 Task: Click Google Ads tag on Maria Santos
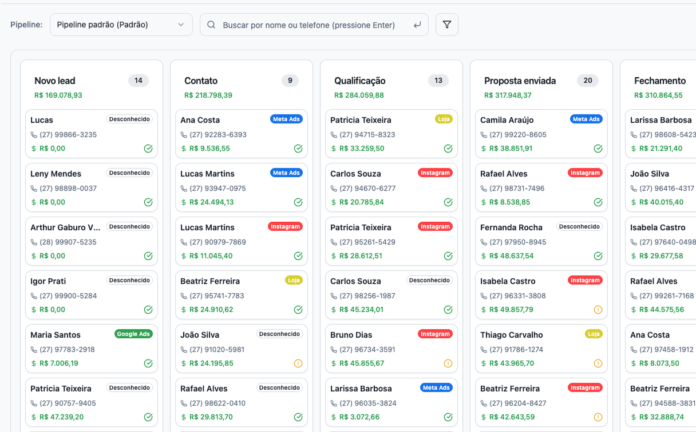tap(133, 334)
